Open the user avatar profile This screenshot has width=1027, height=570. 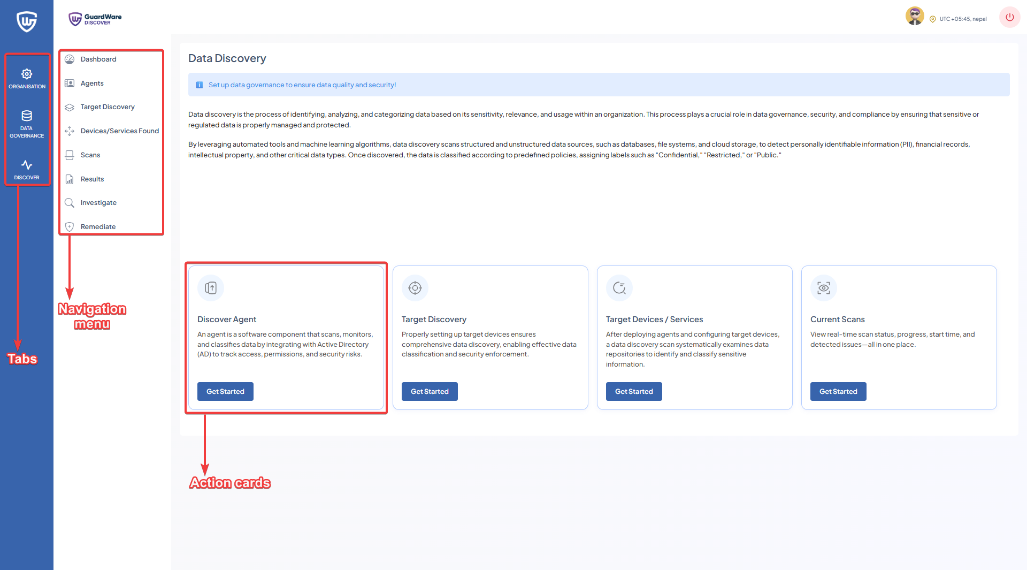pyautogui.click(x=914, y=17)
